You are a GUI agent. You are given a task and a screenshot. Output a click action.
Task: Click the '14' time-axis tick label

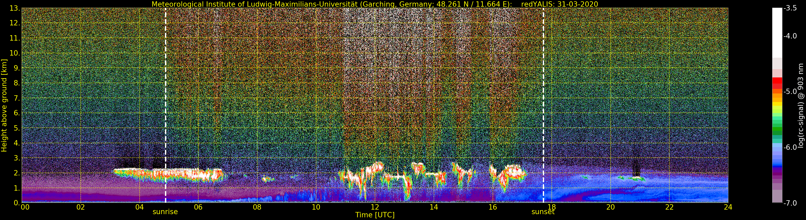point(434,207)
